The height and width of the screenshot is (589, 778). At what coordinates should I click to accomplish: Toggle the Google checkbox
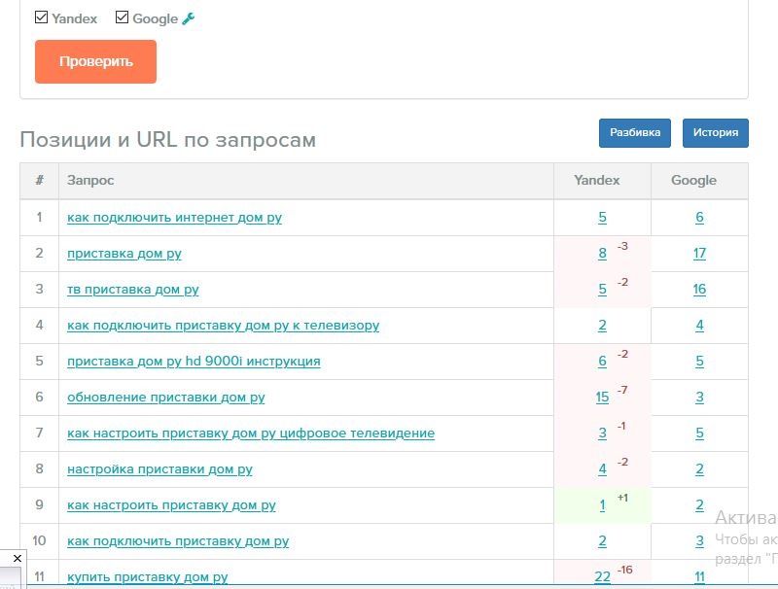(123, 17)
